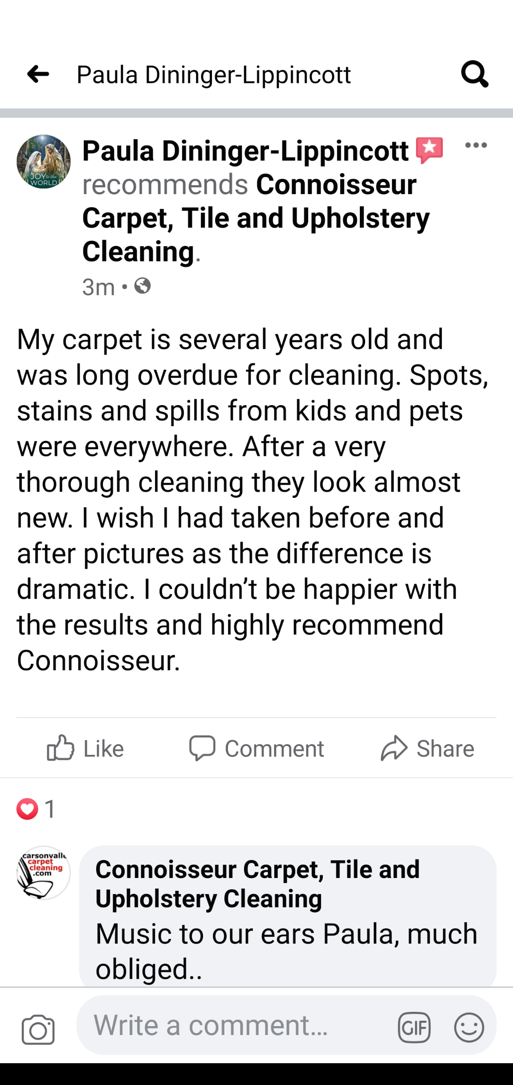Open the post options three-dot menu

[x=476, y=145]
